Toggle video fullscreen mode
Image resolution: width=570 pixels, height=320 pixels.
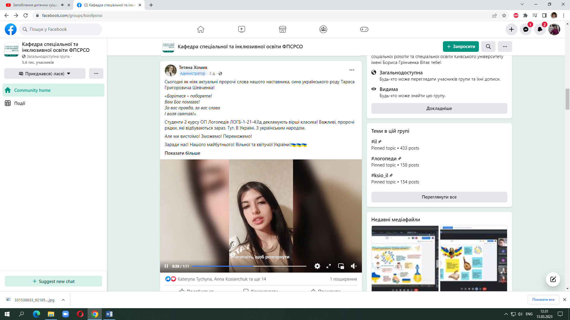pos(328,266)
